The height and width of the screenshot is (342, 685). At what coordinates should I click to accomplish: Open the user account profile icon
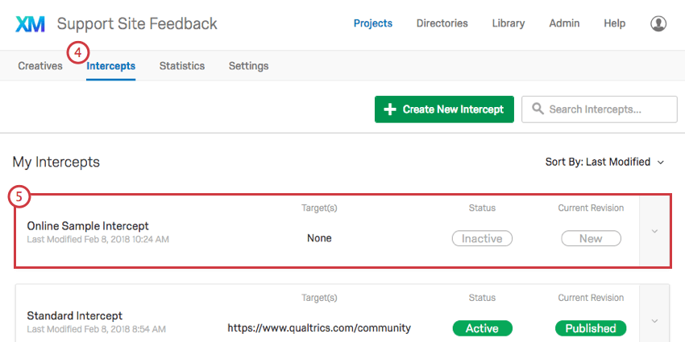(658, 24)
